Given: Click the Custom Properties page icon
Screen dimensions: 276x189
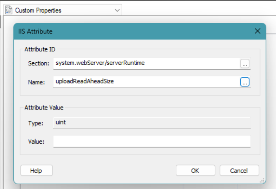Looking at the screenshot, I should (9, 10).
